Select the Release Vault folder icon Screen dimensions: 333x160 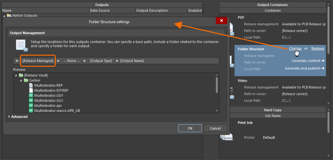21,75
